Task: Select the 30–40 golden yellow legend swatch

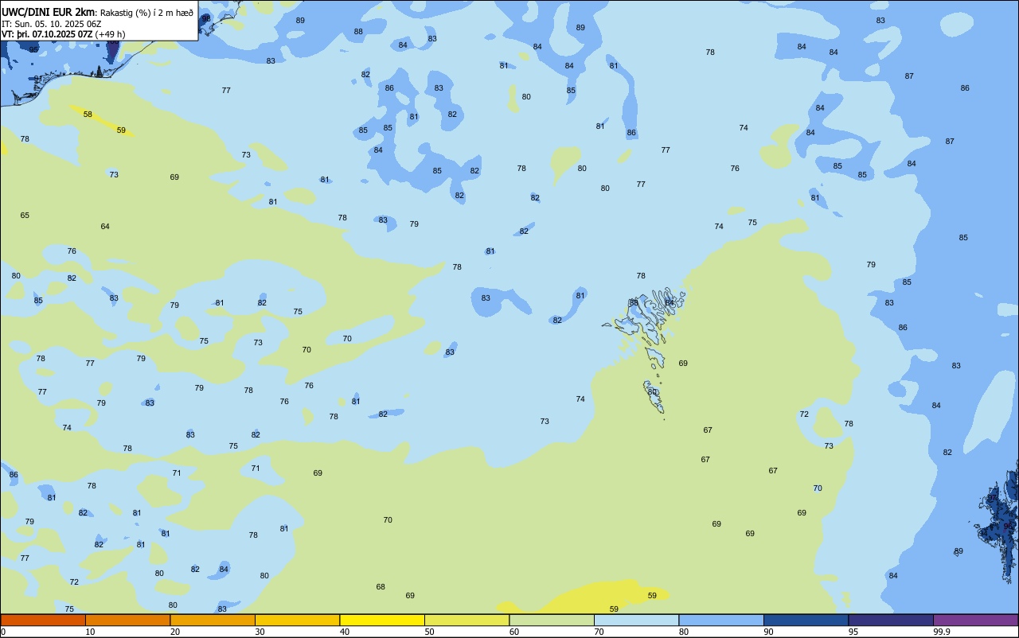Action: 297,620
